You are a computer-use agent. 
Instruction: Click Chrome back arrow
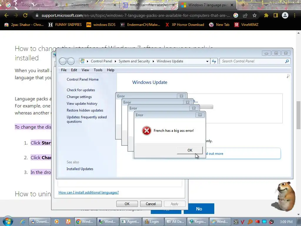(x=6, y=15)
